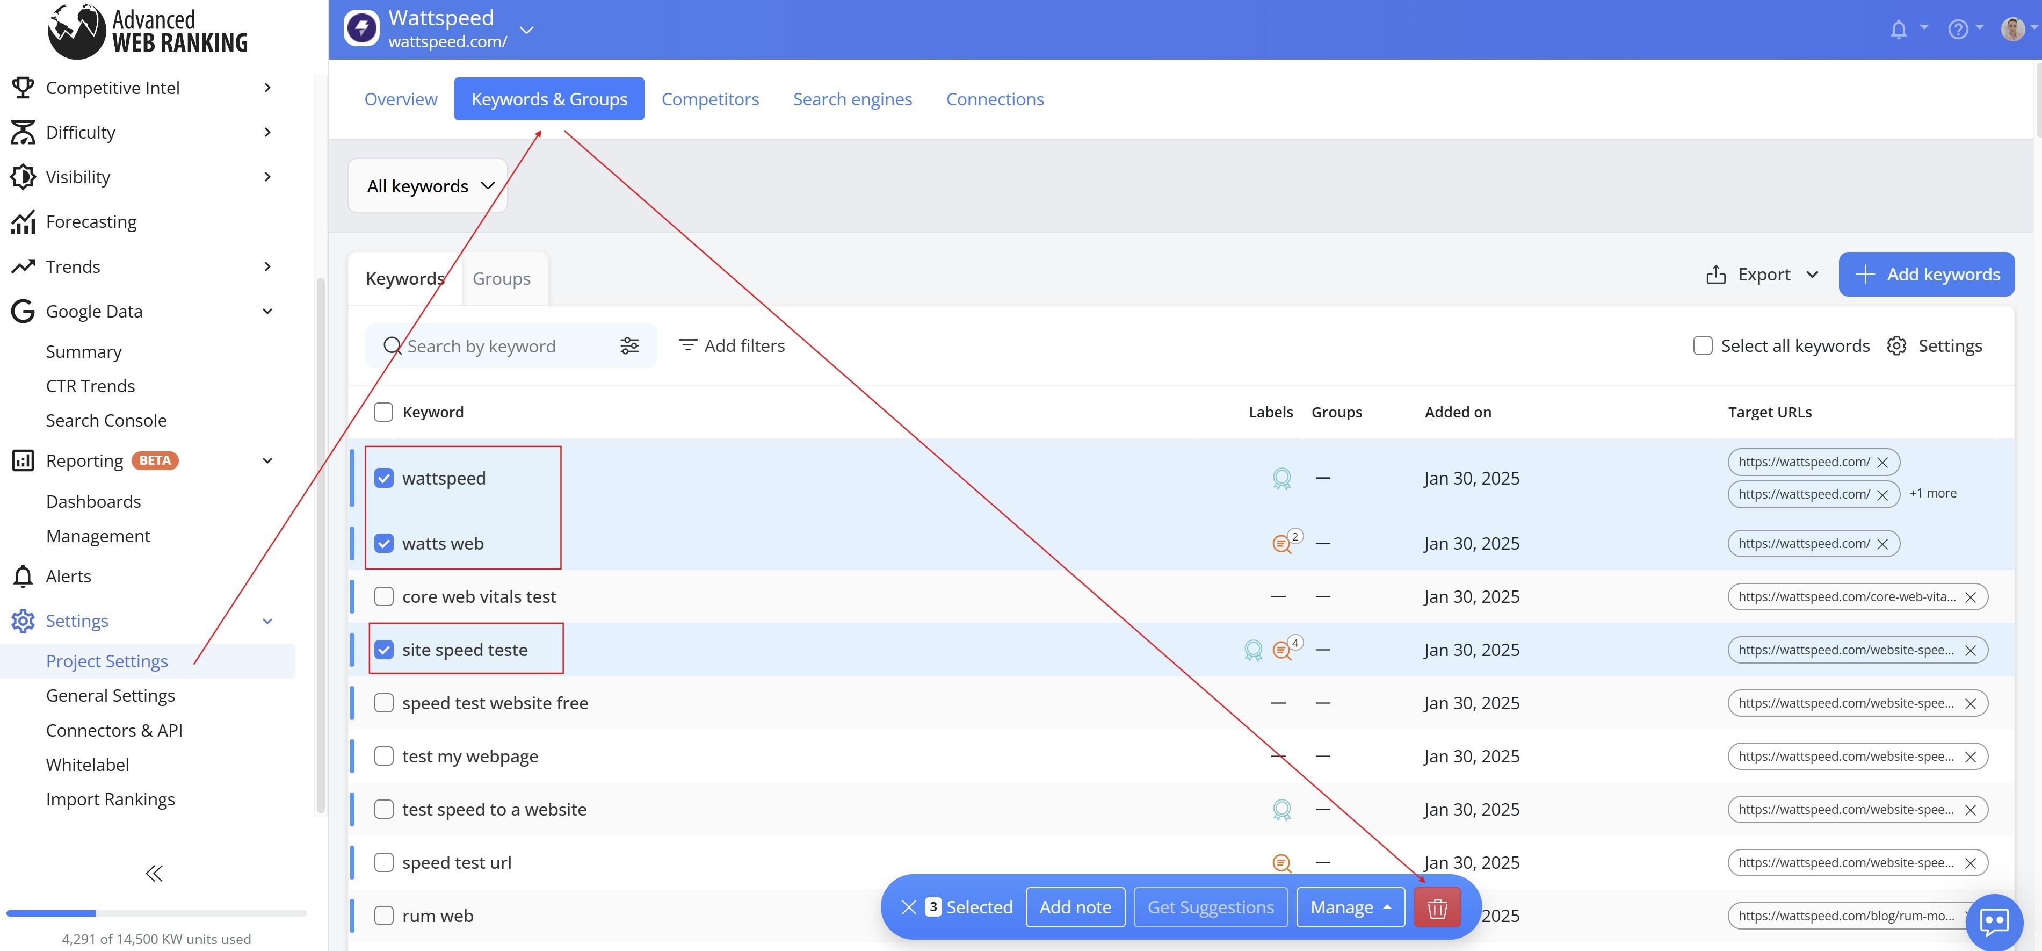Collapse the Settings section chevron

(x=268, y=621)
